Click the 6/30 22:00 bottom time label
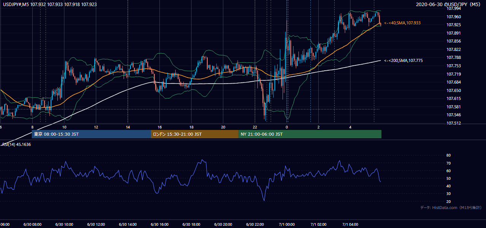 click(255, 225)
